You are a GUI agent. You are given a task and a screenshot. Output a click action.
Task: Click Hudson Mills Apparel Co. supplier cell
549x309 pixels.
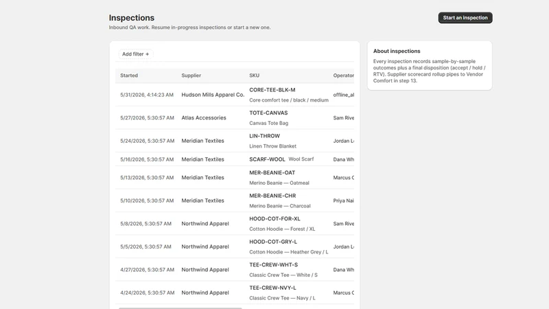click(213, 95)
